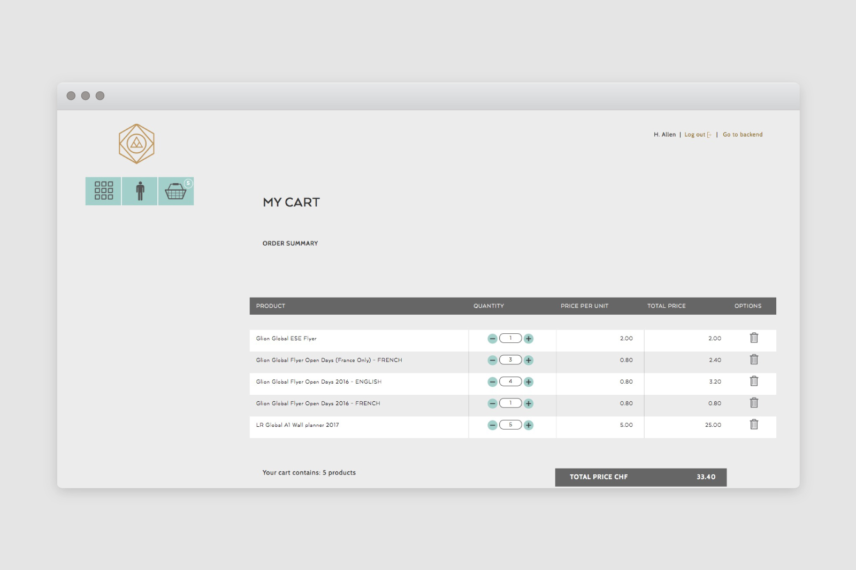Increase quantity of Open Days 2016 ENGLISH

[529, 382]
